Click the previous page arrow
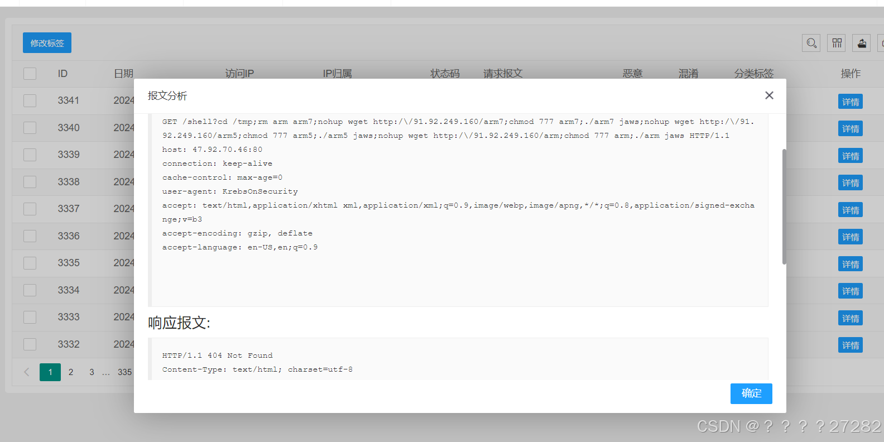The height and width of the screenshot is (442, 884). pyautogui.click(x=26, y=372)
